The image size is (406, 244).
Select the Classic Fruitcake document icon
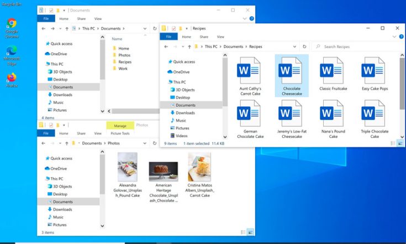(332, 71)
